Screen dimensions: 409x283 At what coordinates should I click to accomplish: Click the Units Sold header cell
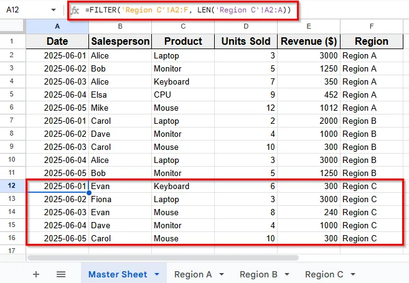coord(246,41)
